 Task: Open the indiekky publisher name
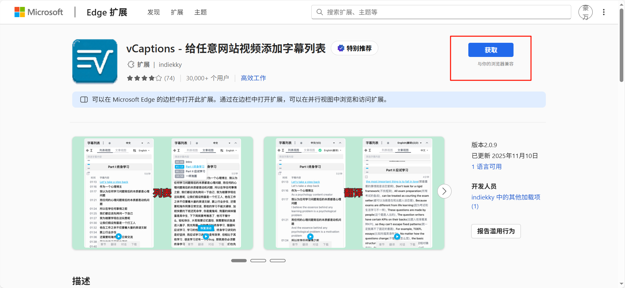coord(170,65)
